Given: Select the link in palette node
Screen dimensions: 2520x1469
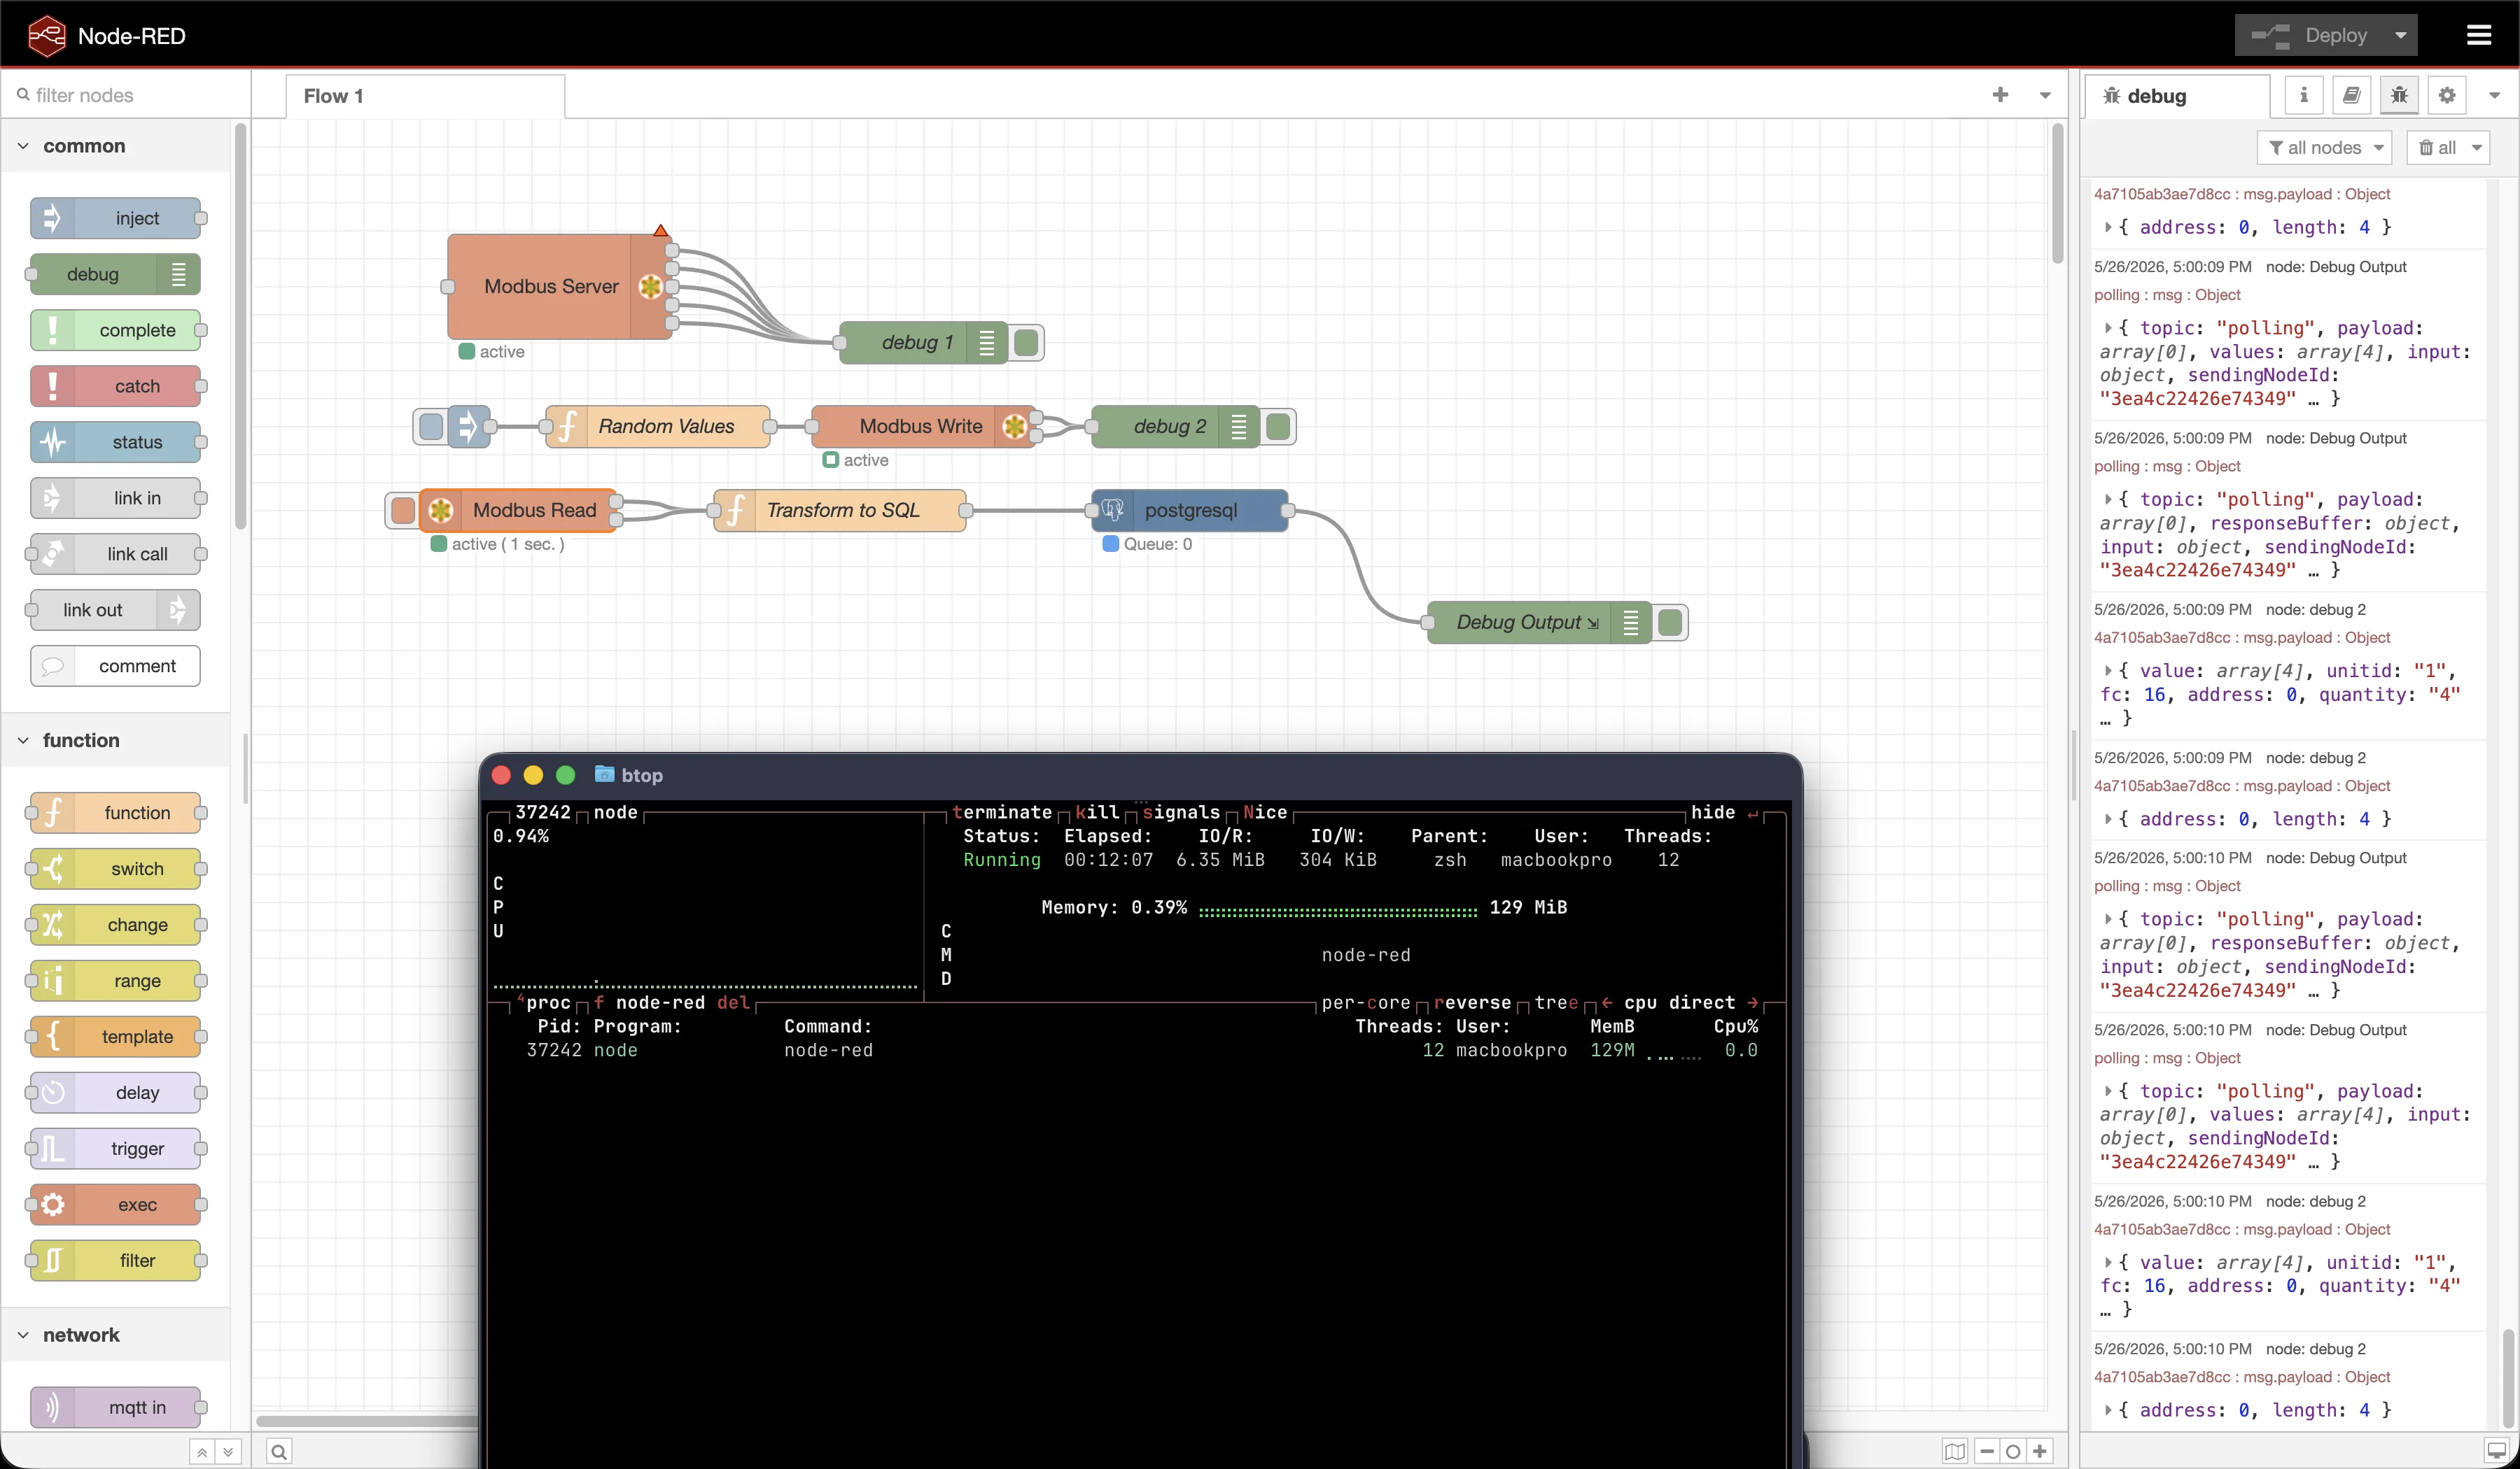Looking at the screenshot, I should [x=115, y=497].
